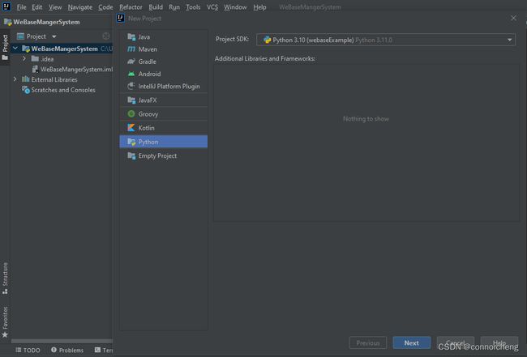Choose Groovy project type
This screenshot has width=527, height=357.
[x=163, y=114]
